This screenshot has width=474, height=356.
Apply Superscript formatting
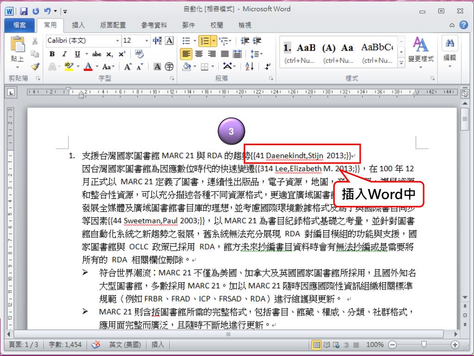(122, 54)
